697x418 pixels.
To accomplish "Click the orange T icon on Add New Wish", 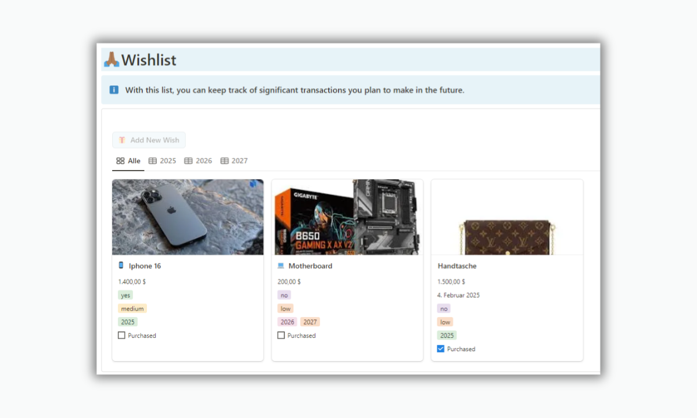I will [x=122, y=140].
